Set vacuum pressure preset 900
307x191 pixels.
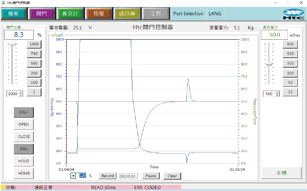click(290, 44)
